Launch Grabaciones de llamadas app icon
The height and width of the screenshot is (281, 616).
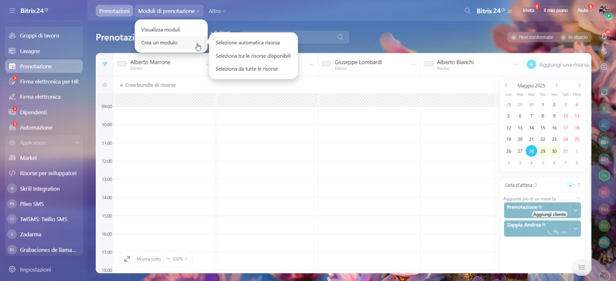[x=13, y=250]
